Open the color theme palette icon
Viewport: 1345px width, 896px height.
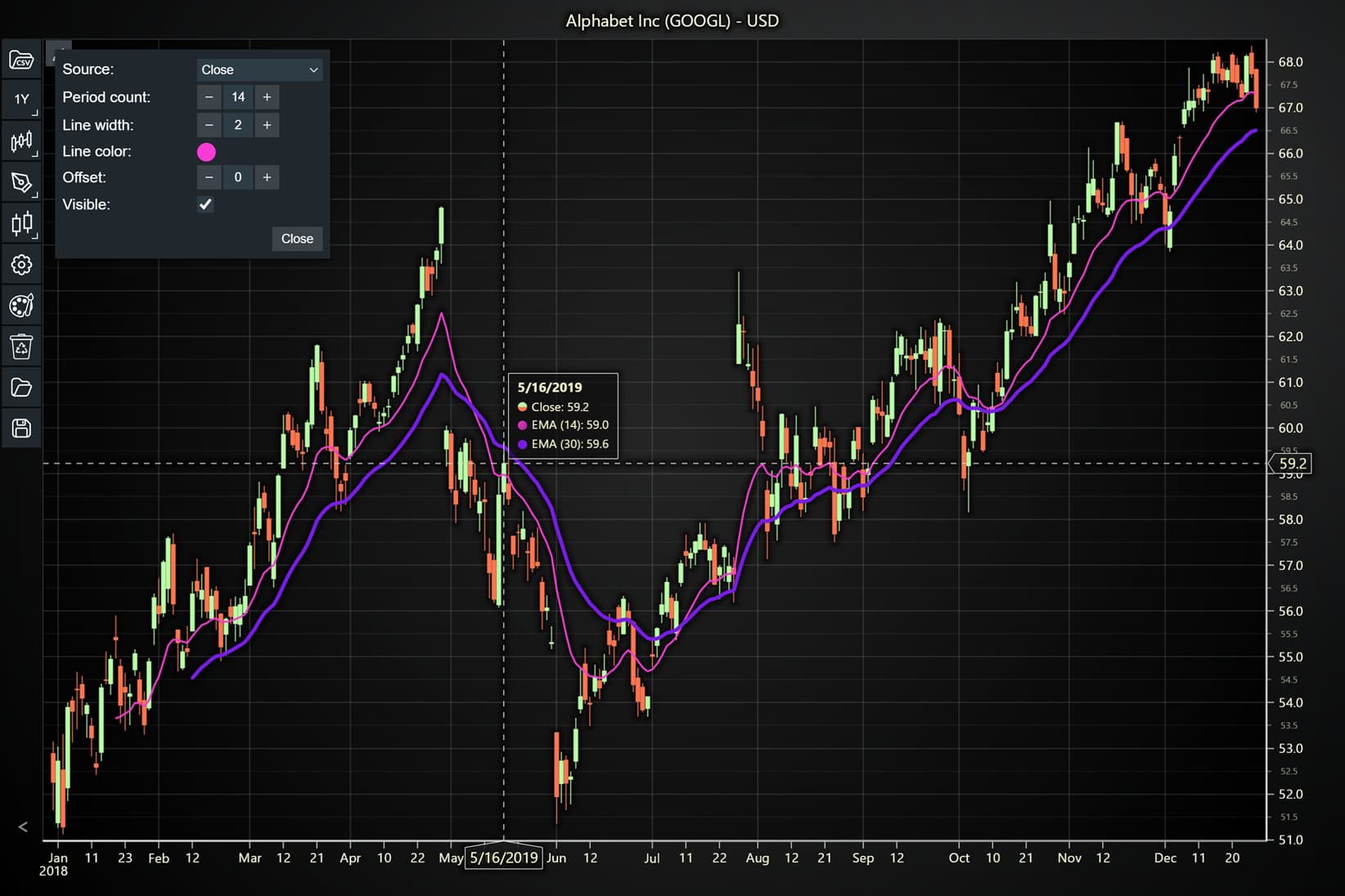[x=21, y=305]
